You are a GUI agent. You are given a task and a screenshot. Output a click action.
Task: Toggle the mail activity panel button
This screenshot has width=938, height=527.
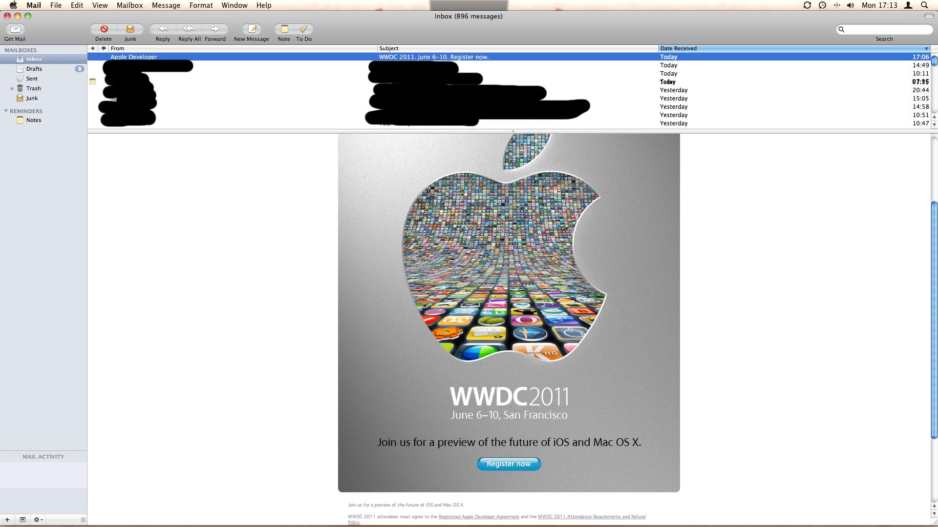[22, 520]
